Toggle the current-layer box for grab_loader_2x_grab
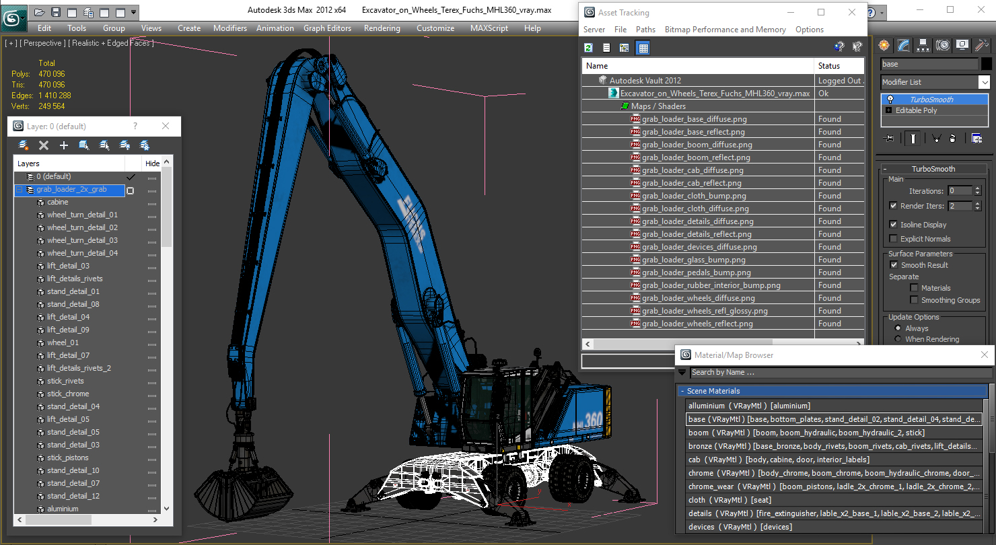This screenshot has height=545, width=996. pyautogui.click(x=131, y=190)
